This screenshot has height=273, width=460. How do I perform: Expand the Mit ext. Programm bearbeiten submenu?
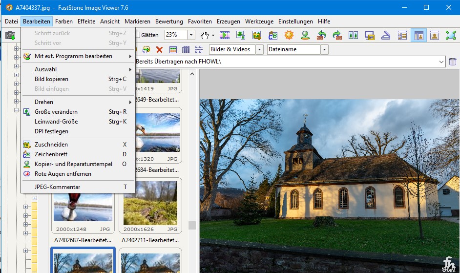click(x=78, y=56)
